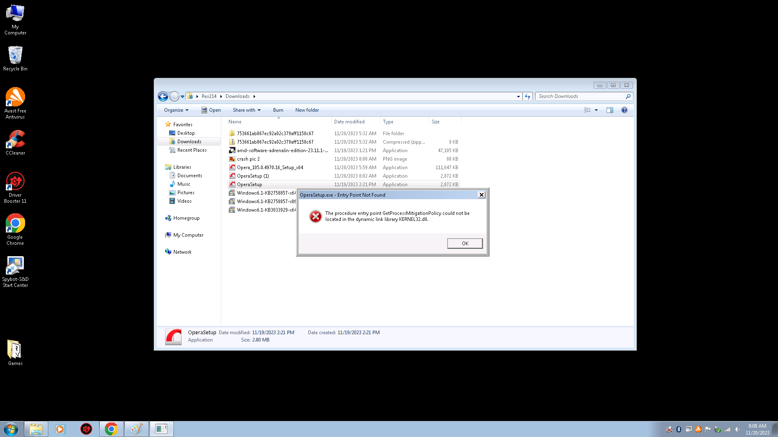This screenshot has height=437, width=778.
Task: Click Burn in the Explorer toolbar
Action: click(x=278, y=110)
